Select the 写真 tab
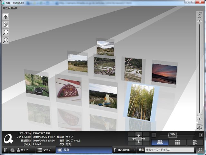Screen dimensions: 206x155 coord(84,150)
